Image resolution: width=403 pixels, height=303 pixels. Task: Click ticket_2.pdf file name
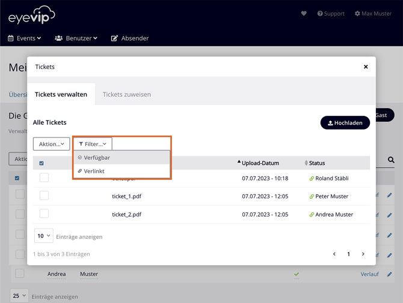tap(126, 214)
